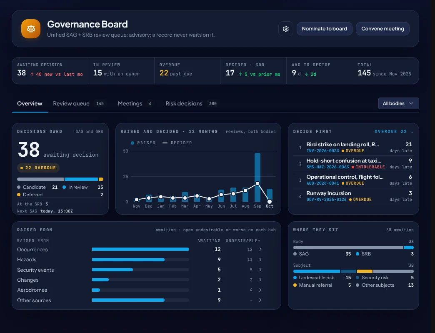
Task: Click the In Review stat card
Action: click(121, 70)
